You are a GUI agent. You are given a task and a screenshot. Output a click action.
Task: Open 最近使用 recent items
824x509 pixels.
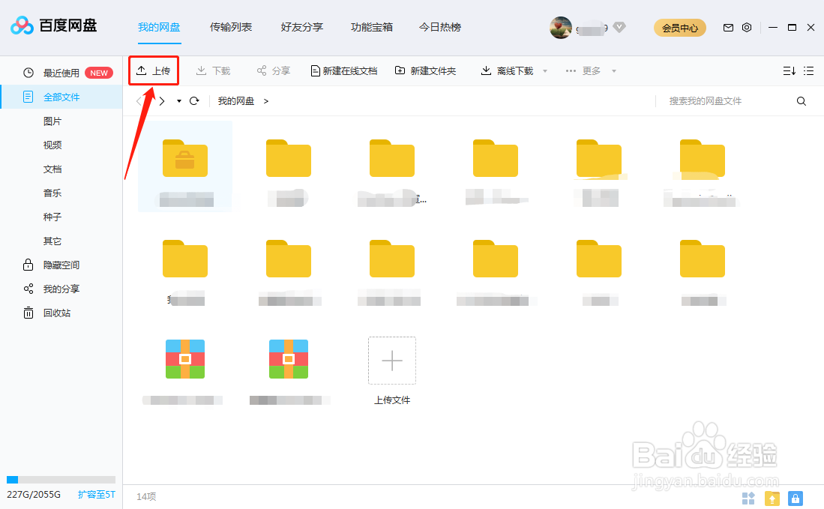point(61,73)
